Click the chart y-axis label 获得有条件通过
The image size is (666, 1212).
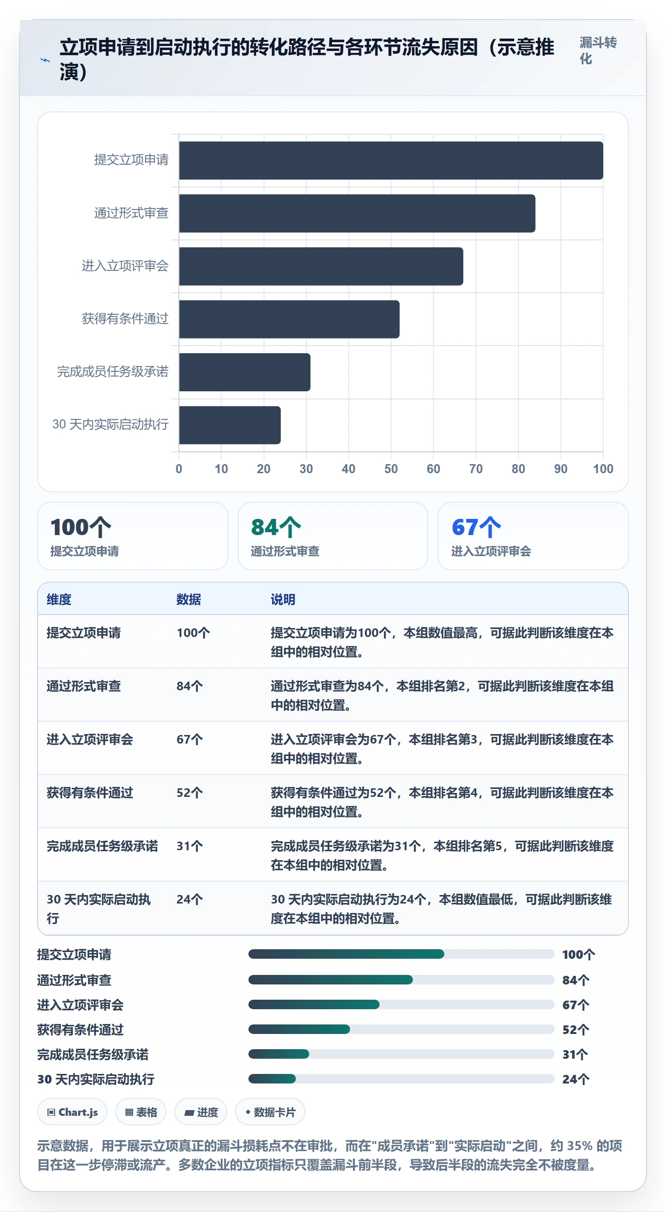click(x=125, y=318)
